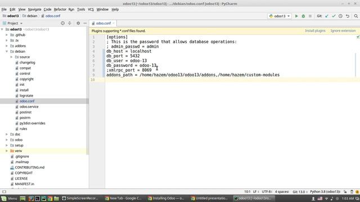Open the Navigate menu
360x202 pixels.
pos(35,10)
